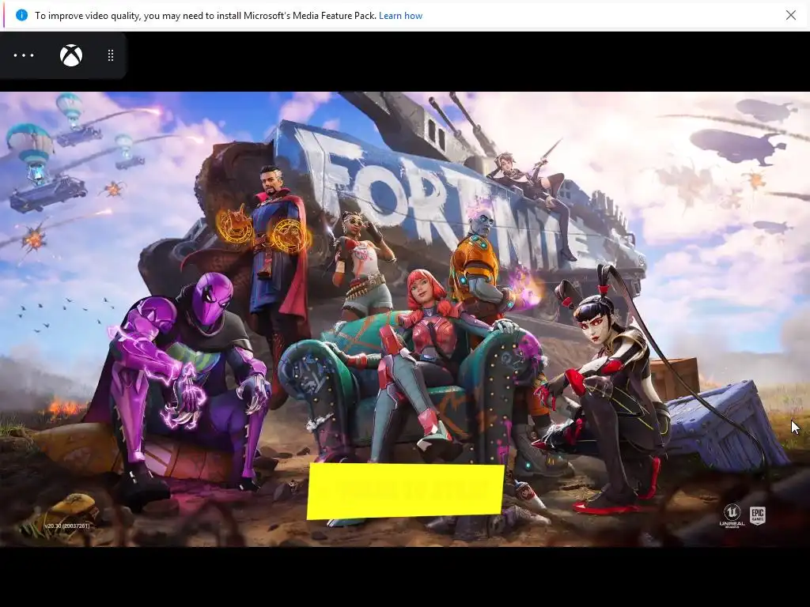Click the Unreal Engine logo

[732, 515]
